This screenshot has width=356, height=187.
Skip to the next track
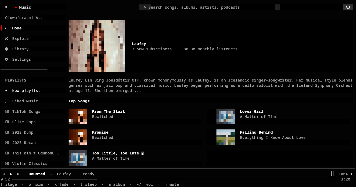pos(18,174)
